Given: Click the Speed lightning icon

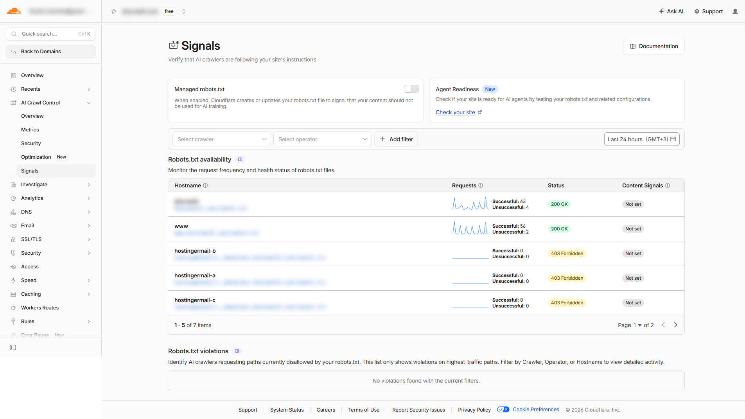Looking at the screenshot, I should pyautogui.click(x=13, y=281).
